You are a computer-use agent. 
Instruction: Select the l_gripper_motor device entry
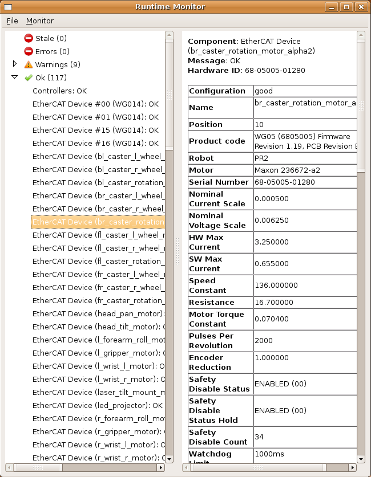pos(98,353)
